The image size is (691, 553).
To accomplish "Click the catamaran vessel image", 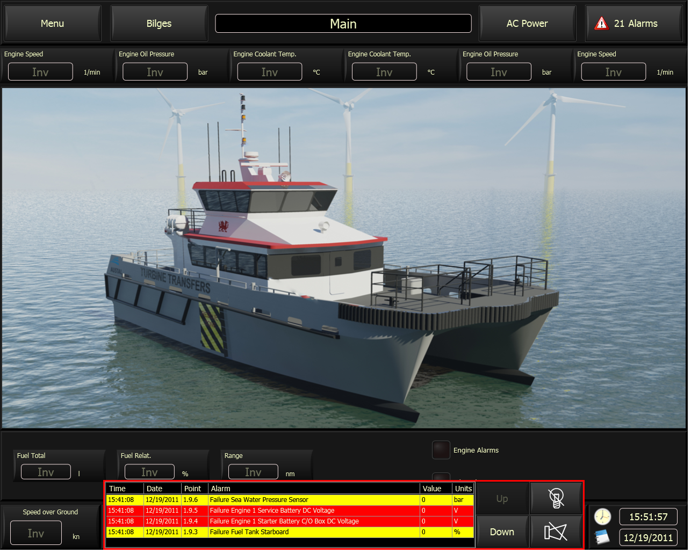I will [x=344, y=258].
